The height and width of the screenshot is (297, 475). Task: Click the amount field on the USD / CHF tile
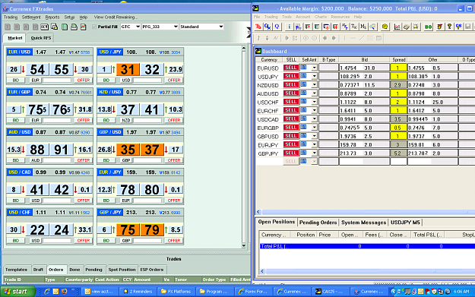click(57, 240)
